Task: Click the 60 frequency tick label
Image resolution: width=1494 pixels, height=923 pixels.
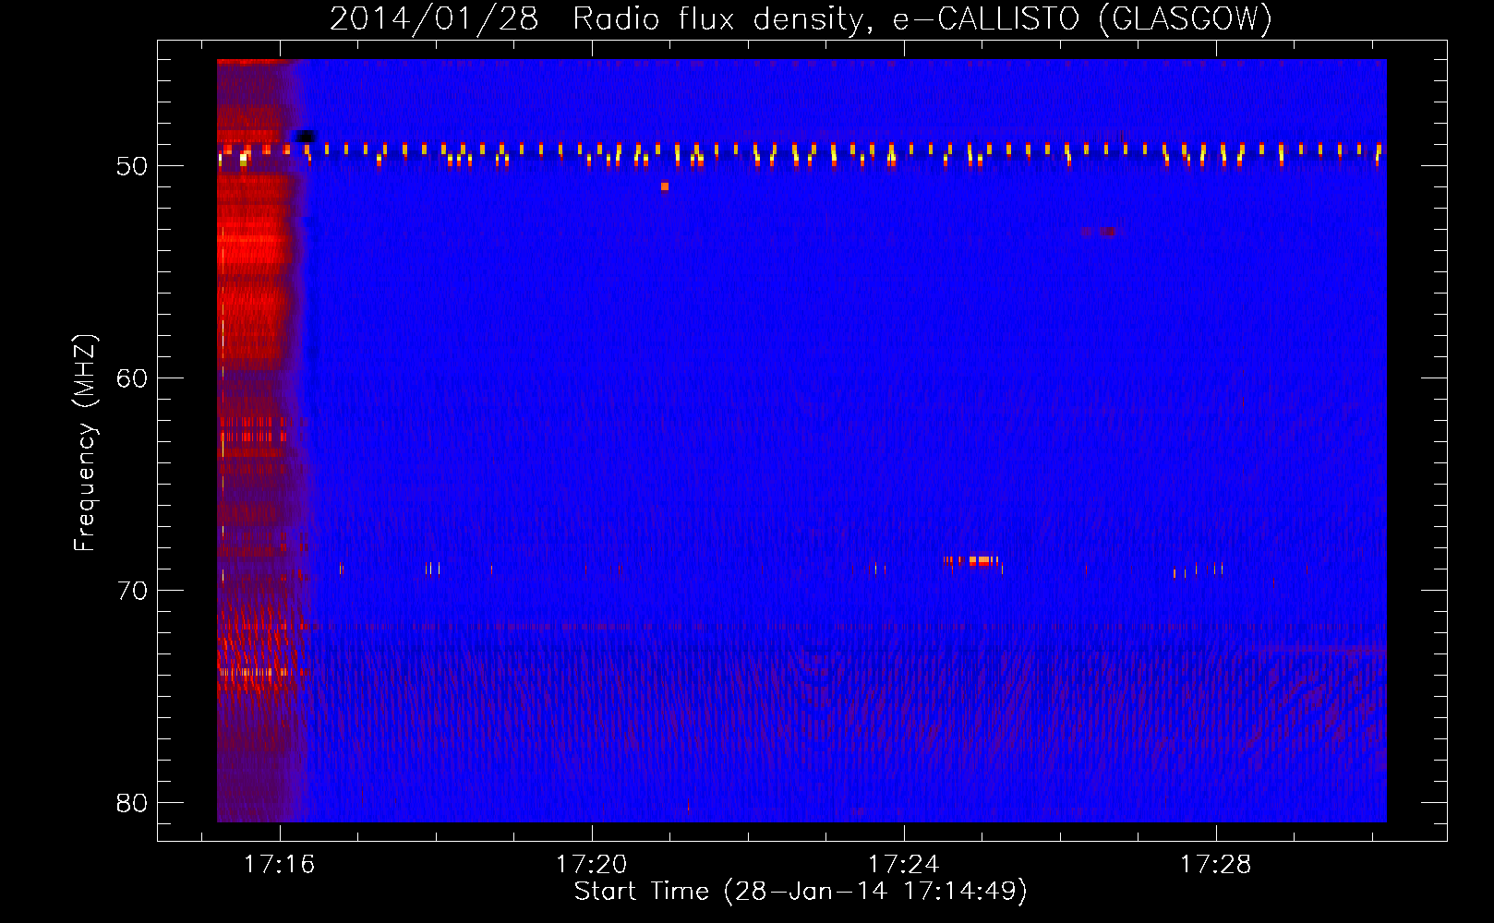Action: (132, 378)
